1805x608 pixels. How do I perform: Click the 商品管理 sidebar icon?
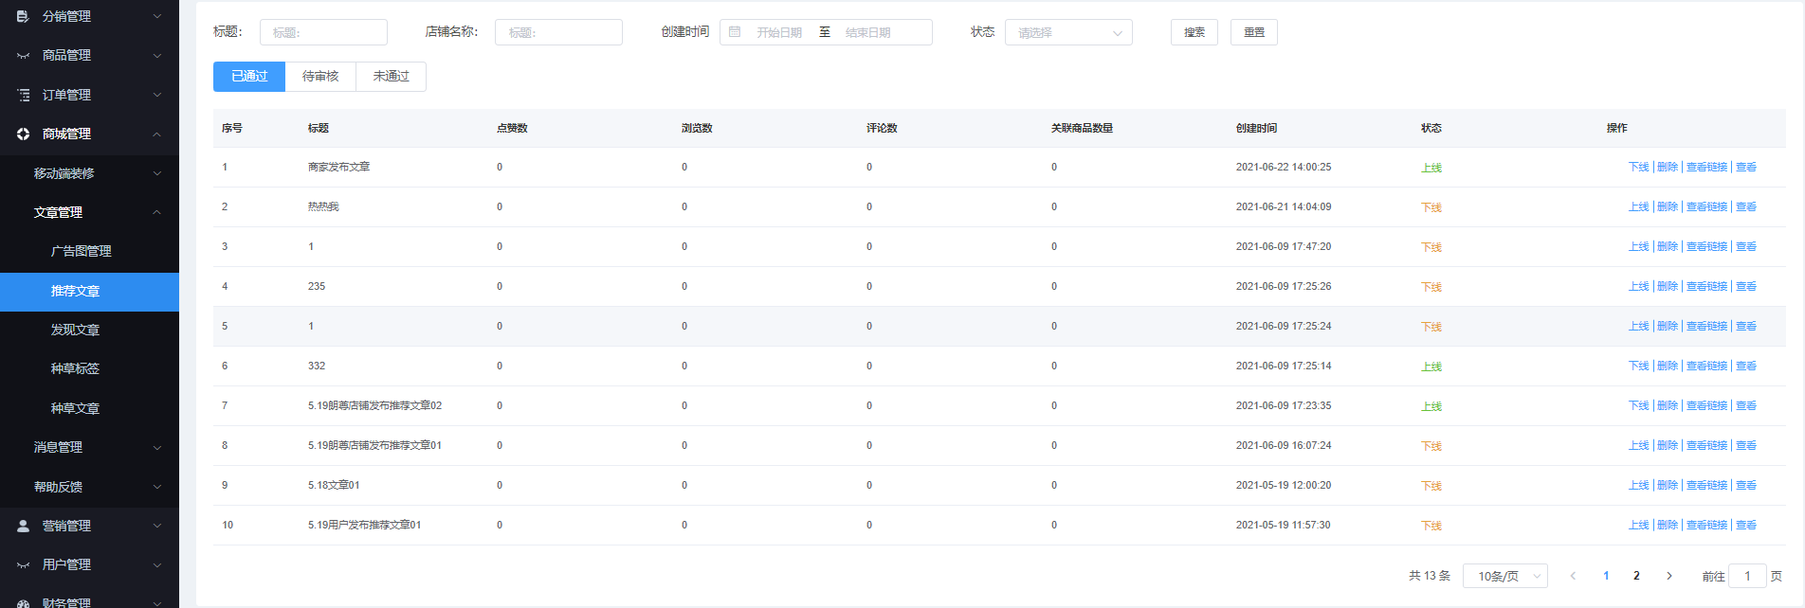[x=23, y=56]
